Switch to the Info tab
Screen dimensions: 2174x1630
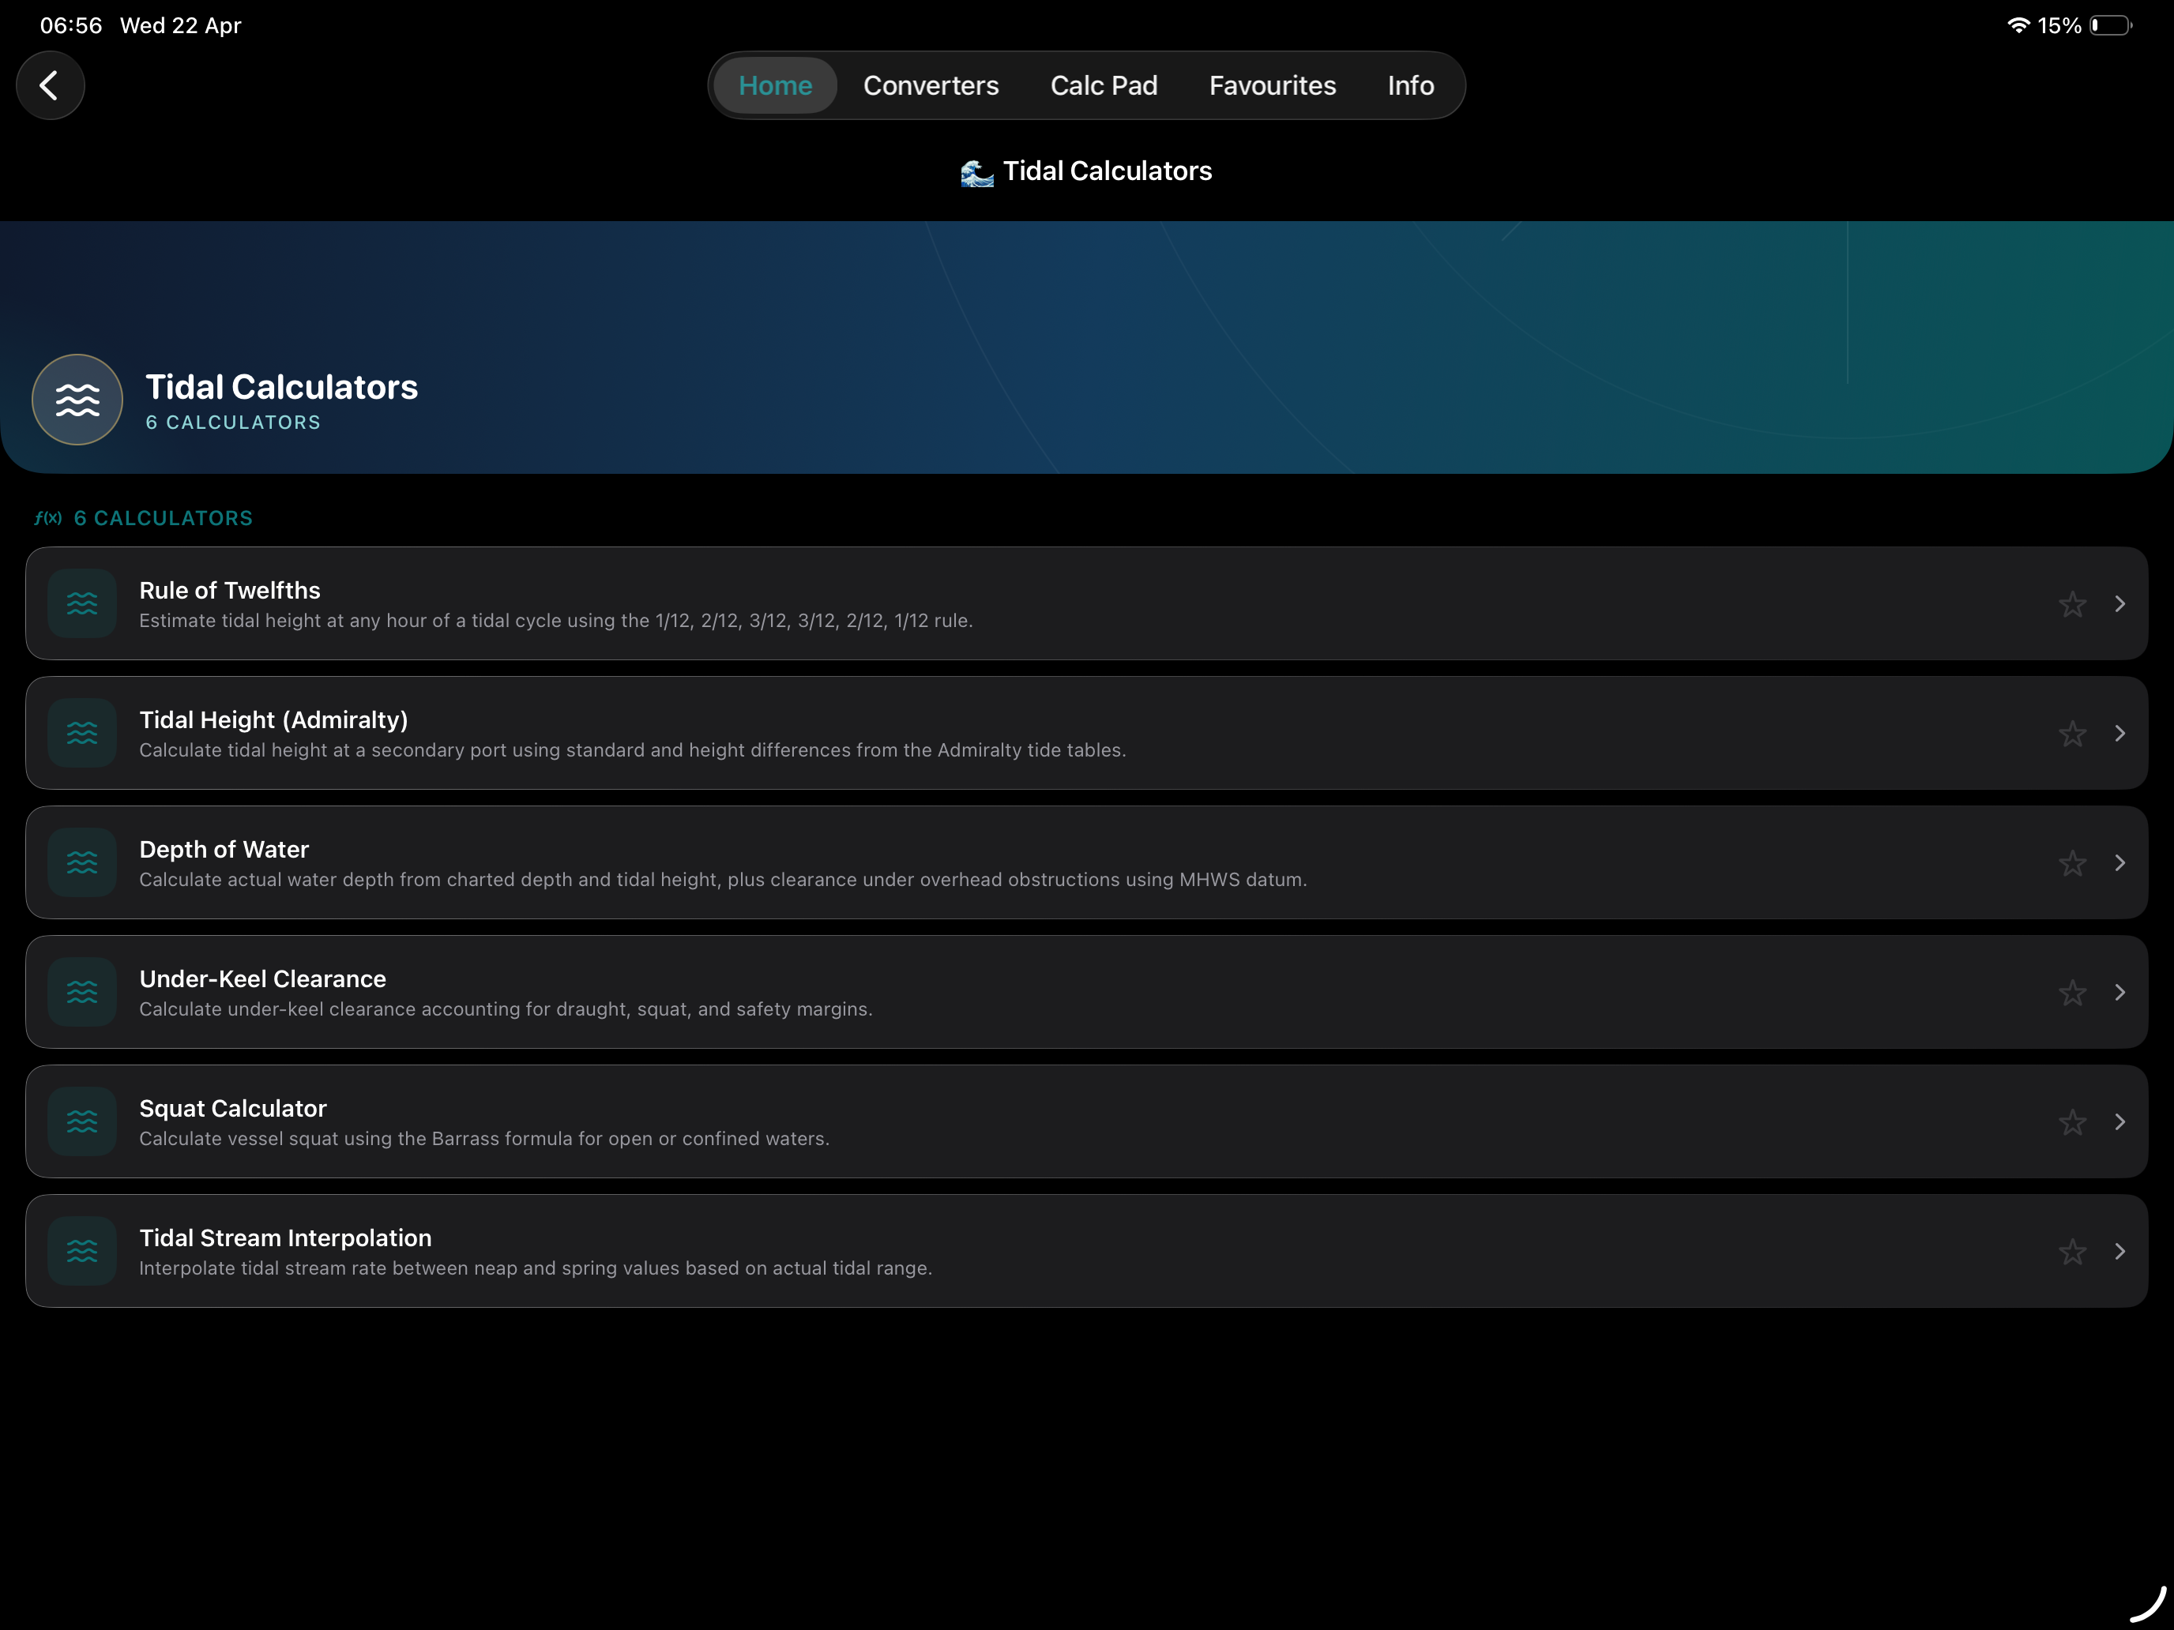[1410, 85]
